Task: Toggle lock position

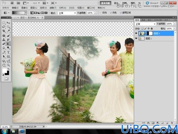Action: [x=148, y=29]
